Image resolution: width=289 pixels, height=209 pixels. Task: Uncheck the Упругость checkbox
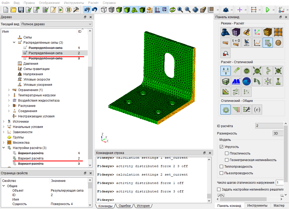coord(222,147)
